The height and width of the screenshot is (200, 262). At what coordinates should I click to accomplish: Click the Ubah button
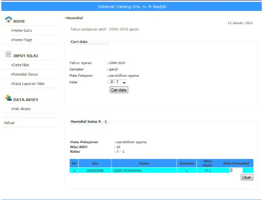tap(247, 177)
